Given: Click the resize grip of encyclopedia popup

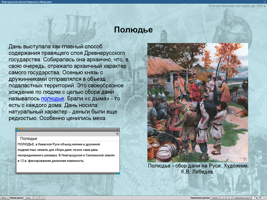Looking at the screenshot, I should tap(117, 173).
